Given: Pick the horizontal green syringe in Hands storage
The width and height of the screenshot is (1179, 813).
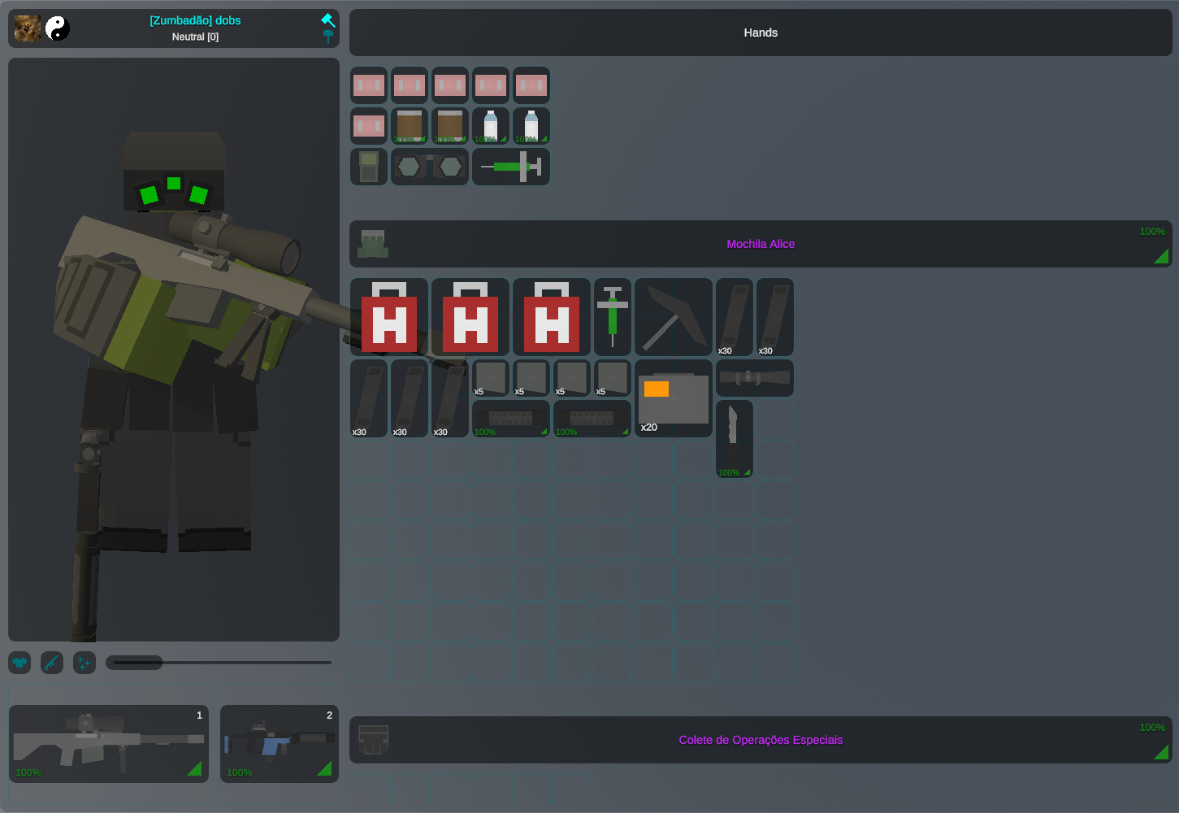Looking at the screenshot, I should (511, 167).
